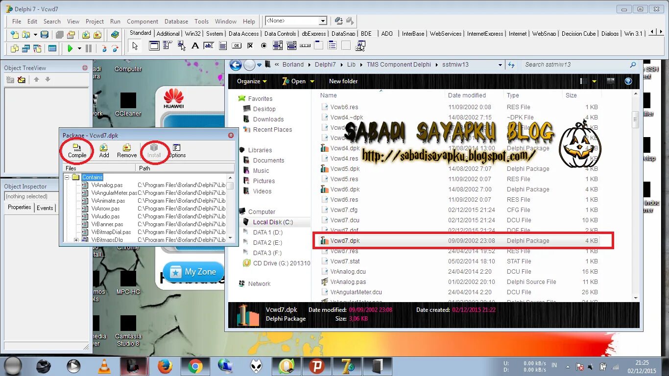Image resolution: width=669 pixels, height=376 pixels.
Task: Click the New Items icon in Delphi toolbar
Action: (x=15, y=35)
